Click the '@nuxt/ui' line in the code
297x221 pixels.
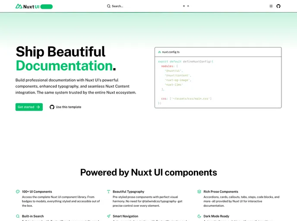[x=174, y=71]
